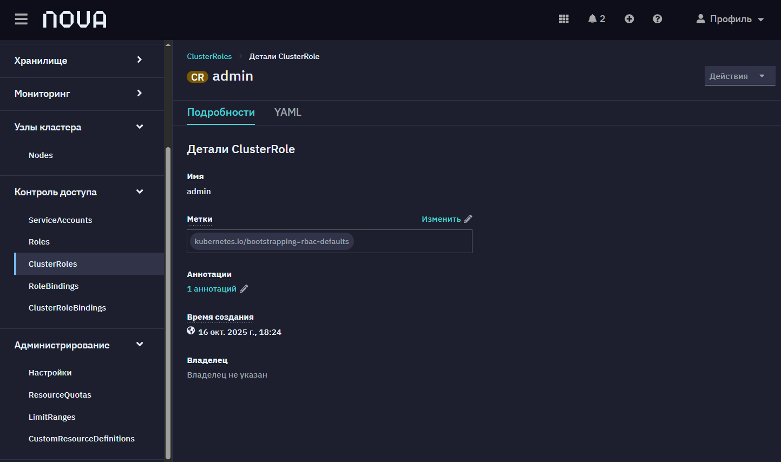Click the text Владелец не указан
The height and width of the screenshot is (462, 781).
pyautogui.click(x=227, y=375)
